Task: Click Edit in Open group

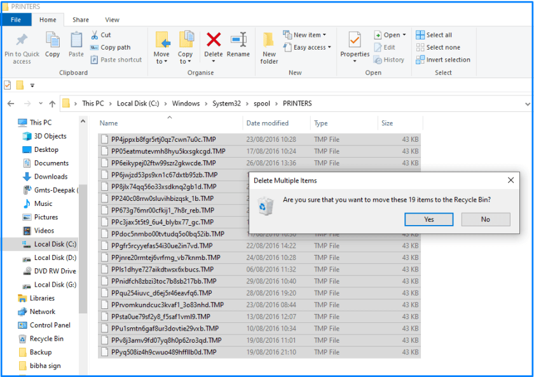Action: (x=385, y=47)
